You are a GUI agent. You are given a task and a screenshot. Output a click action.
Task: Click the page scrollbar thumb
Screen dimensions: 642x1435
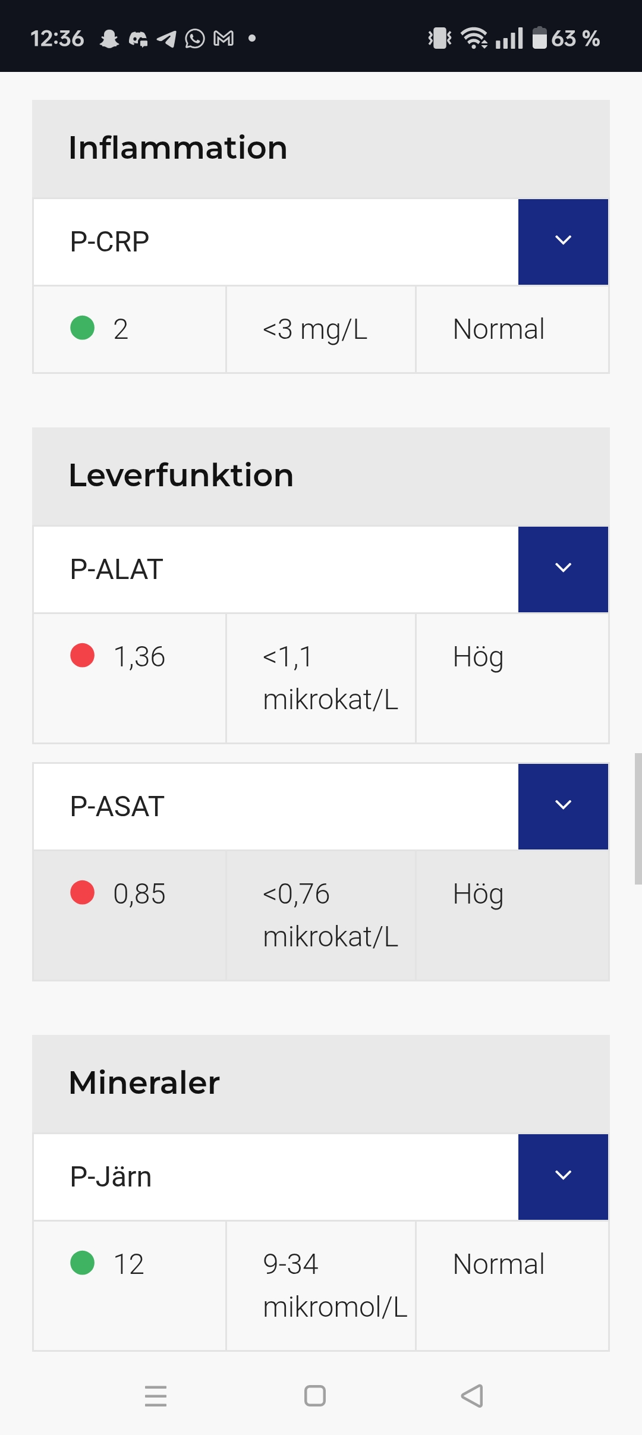[x=638, y=819]
